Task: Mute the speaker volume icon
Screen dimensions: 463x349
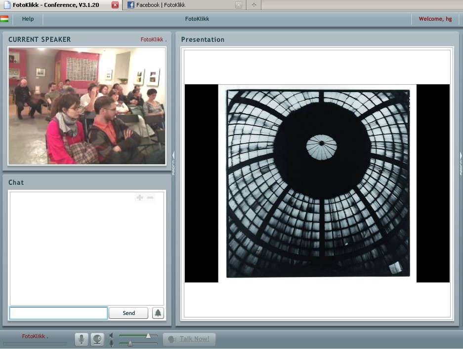Action: pyautogui.click(x=111, y=336)
